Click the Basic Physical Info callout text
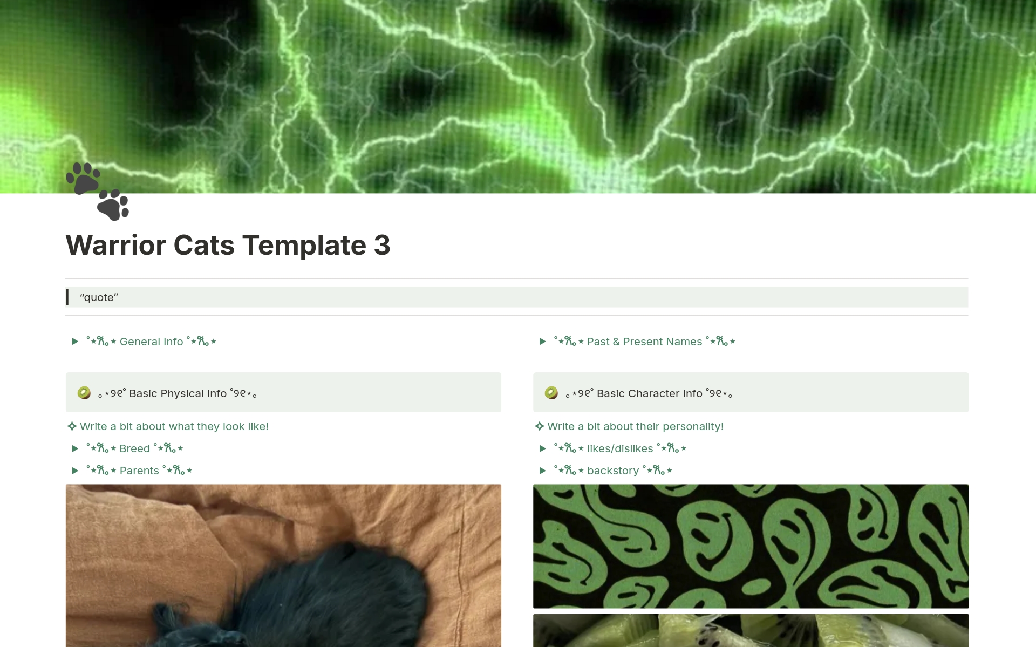Viewport: 1036px width, 647px height. [x=177, y=393]
